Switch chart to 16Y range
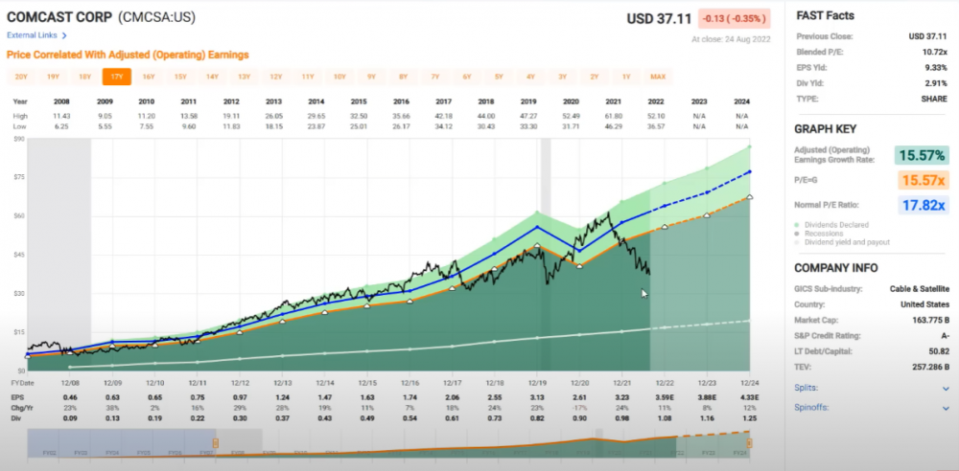Image resolution: width=959 pixels, height=471 pixels. click(148, 77)
